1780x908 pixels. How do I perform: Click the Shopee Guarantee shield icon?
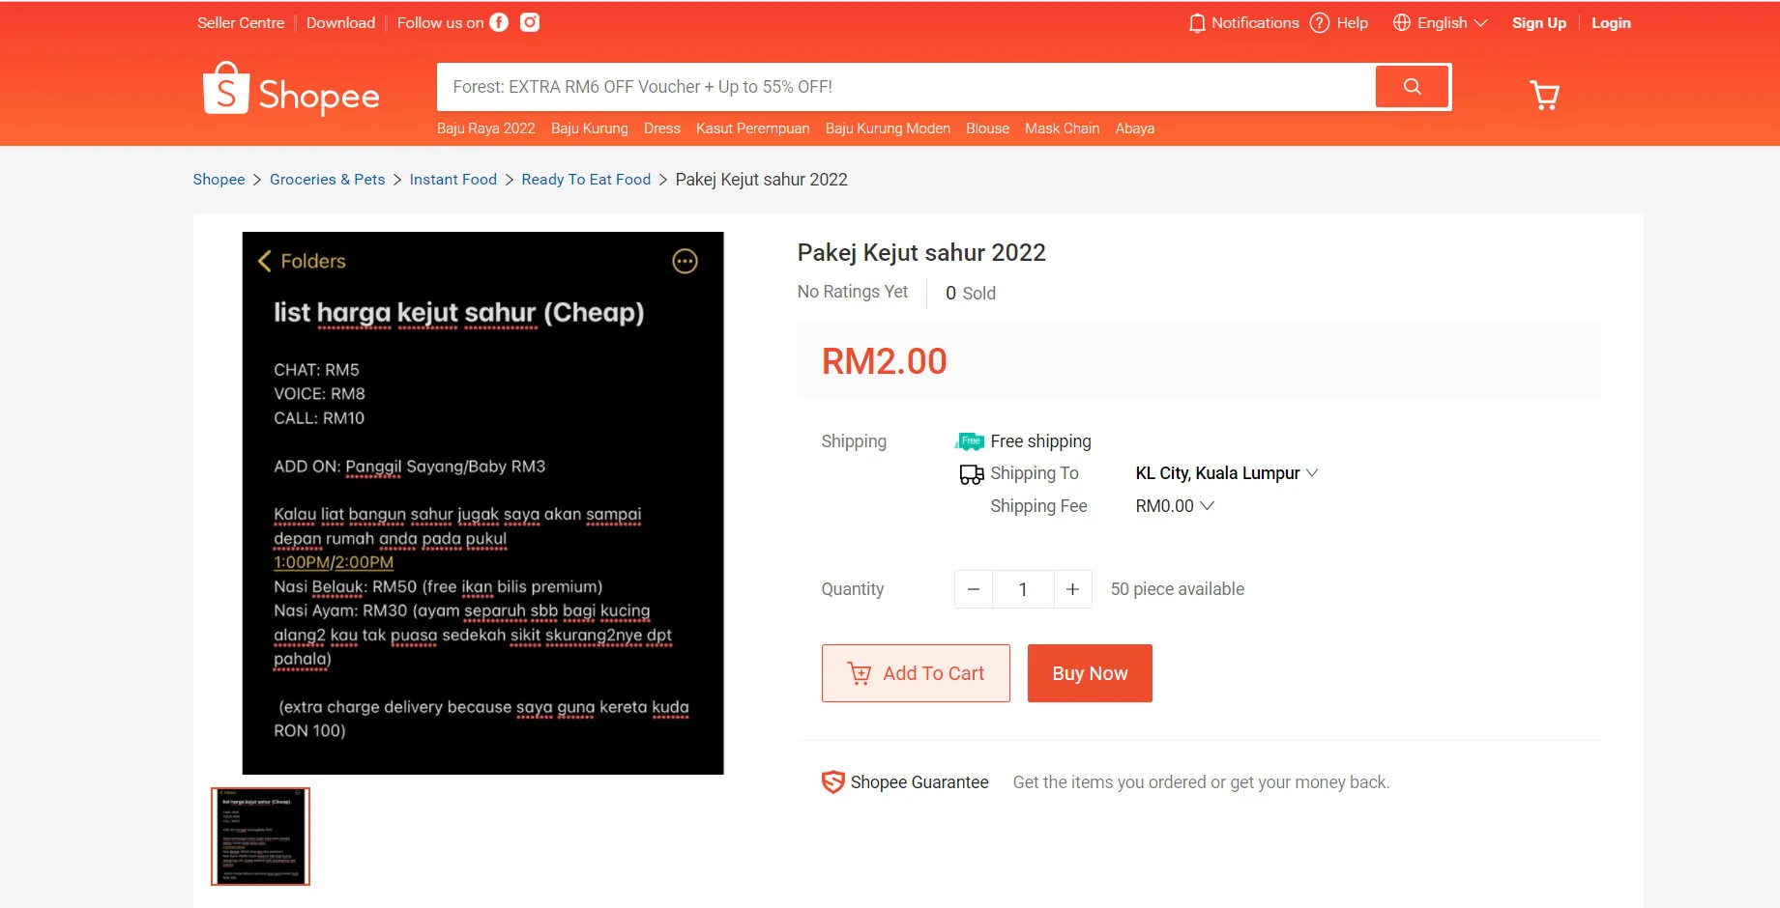tap(832, 782)
